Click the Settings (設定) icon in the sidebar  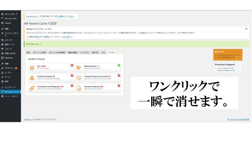pos(2,82)
